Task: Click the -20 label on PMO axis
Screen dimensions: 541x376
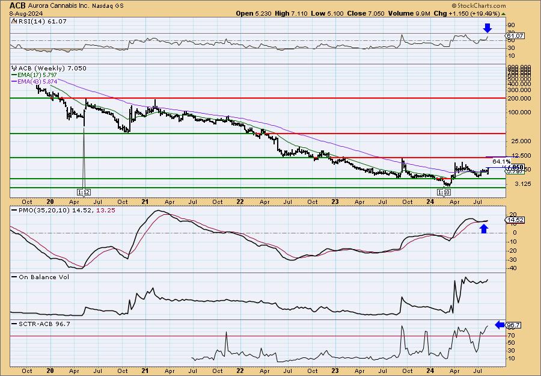Action: (x=512, y=251)
